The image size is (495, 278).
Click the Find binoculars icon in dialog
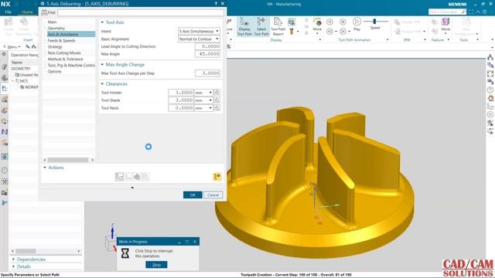tap(44, 12)
